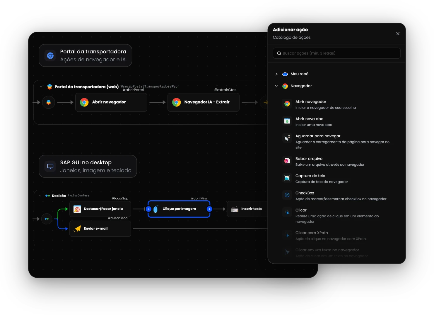Click the Portal da transportadora card icon
Image resolution: width=434 pixels, height=315 pixels.
click(x=50, y=55)
